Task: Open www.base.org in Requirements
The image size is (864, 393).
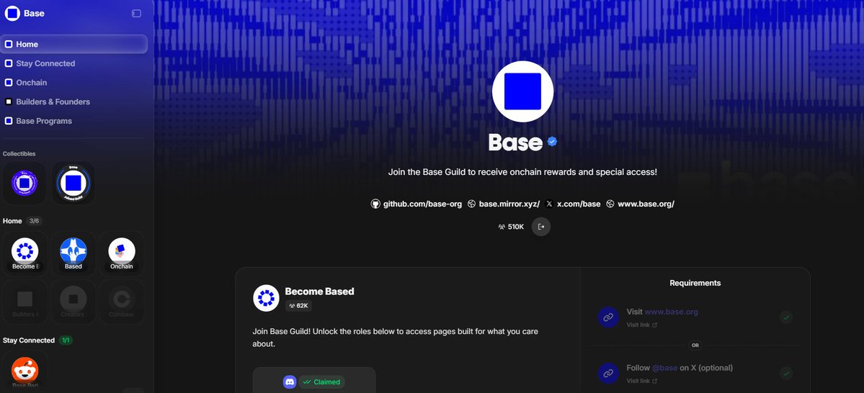Action: pos(671,312)
